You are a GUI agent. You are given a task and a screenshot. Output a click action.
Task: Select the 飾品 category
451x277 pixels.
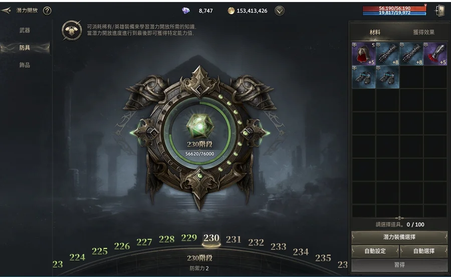click(25, 65)
